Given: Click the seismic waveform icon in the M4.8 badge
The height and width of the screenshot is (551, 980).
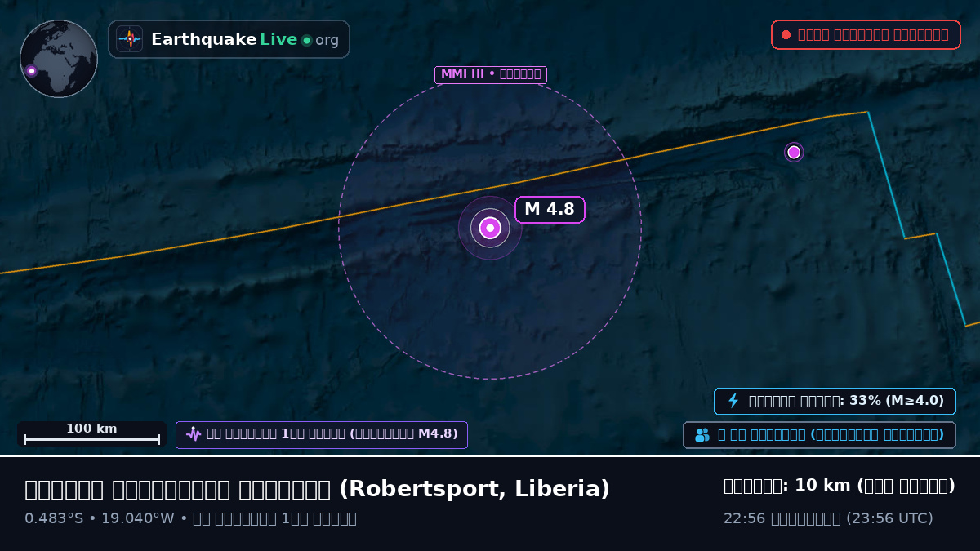Looking at the screenshot, I should 193,434.
